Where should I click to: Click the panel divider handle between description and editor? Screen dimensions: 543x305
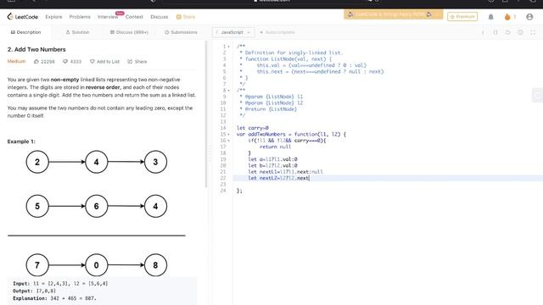(209, 152)
